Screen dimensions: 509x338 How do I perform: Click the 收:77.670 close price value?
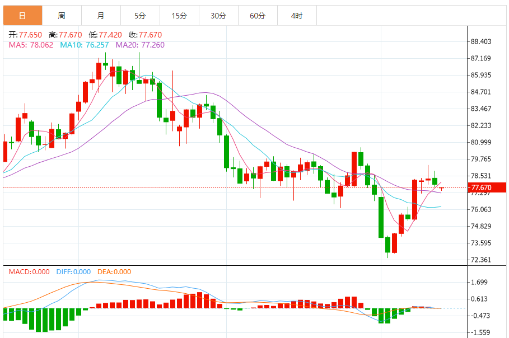[x=145, y=35]
